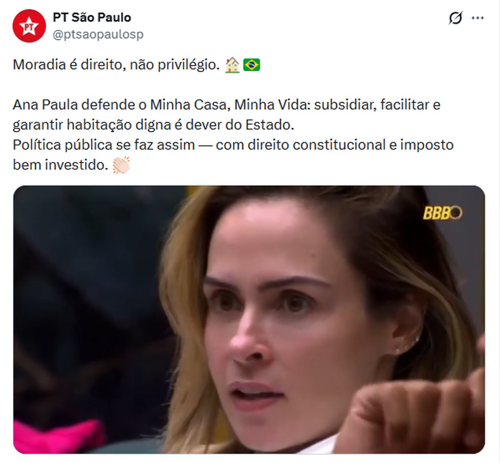
Task: Click the house emoji in the tweet
Action: [x=232, y=65]
